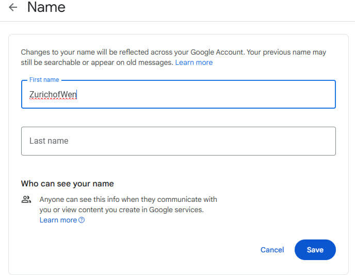355x275 pixels.
Task: Focus the First name input field
Action: coord(179,94)
